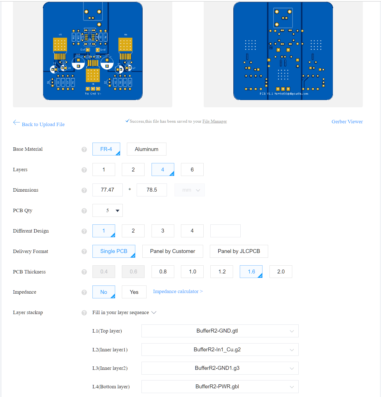Open the mm units dropdown

pyautogui.click(x=190, y=190)
